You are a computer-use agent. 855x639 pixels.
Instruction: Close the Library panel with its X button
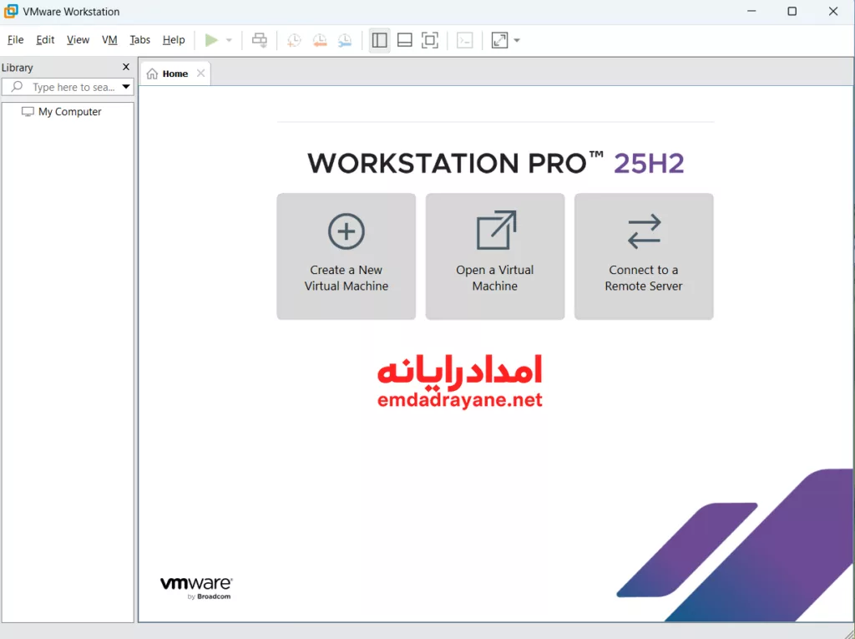click(x=126, y=67)
